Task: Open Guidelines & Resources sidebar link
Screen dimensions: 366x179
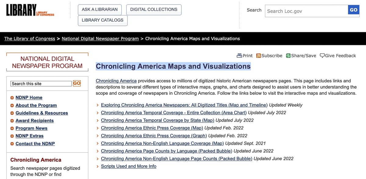Action: (42, 113)
